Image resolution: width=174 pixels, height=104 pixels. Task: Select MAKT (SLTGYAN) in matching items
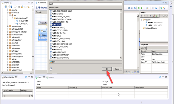[57, 14]
